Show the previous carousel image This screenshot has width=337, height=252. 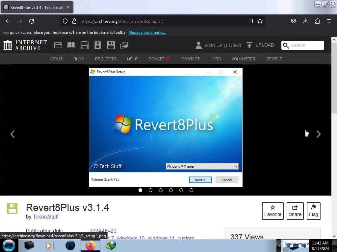pyautogui.click(x=13, y=134)
